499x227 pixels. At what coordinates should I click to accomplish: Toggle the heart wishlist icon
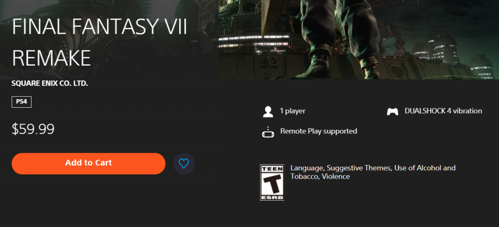click(x=184, y=163)
